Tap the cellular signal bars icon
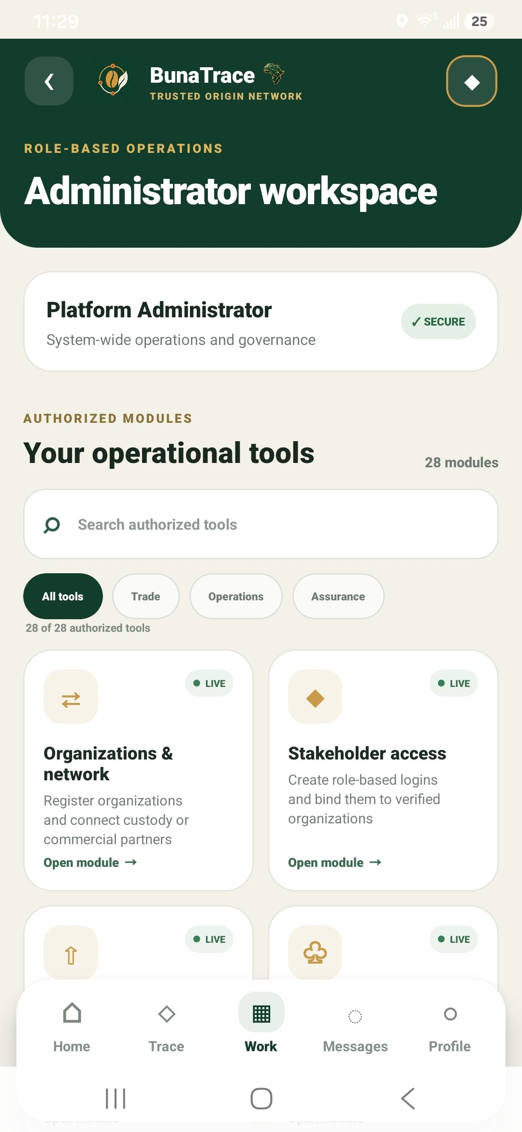522x1132 pixels. tap(451, 21)
